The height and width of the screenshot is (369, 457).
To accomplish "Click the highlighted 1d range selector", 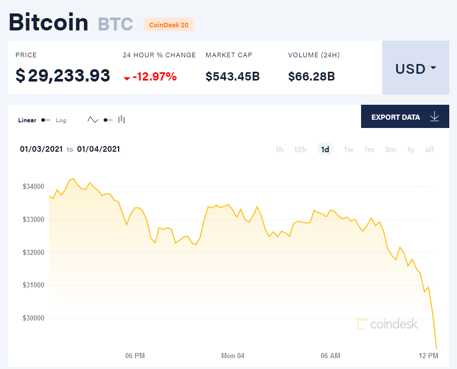I will [x=325, y=149].
